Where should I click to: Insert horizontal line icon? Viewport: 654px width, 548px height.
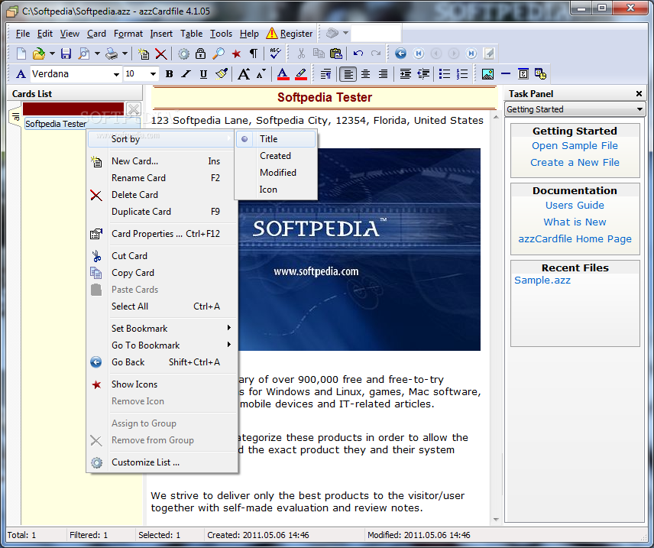[x=506, y=74]
